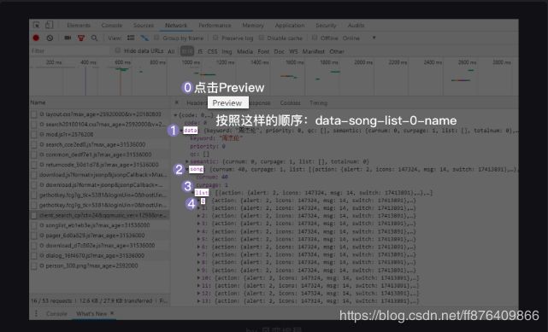Switch to the Performance tab
548x332 pixels.
point(215,26)
